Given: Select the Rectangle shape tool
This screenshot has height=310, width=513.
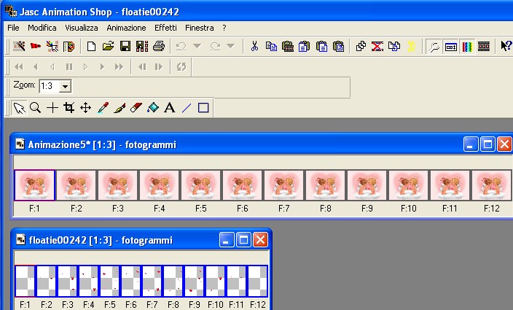Looking at the screenshot, I should click(x=203, y=108).
